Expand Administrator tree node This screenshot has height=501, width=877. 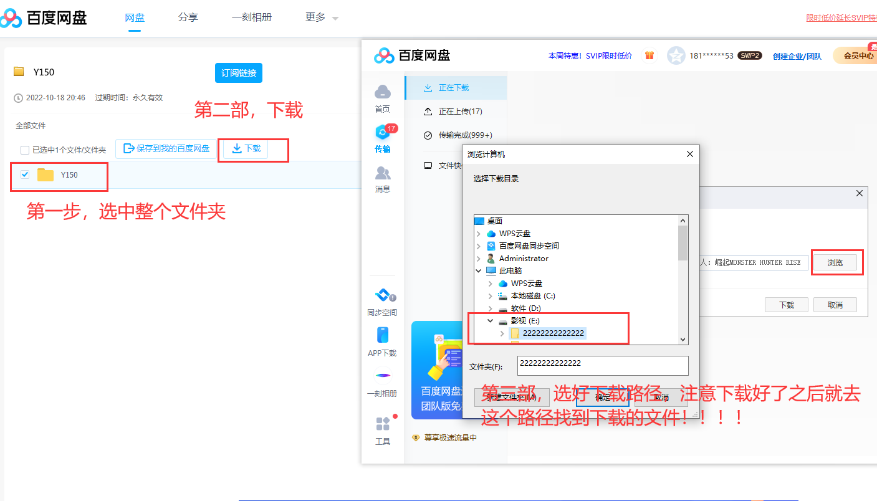(x=479, y=259)
